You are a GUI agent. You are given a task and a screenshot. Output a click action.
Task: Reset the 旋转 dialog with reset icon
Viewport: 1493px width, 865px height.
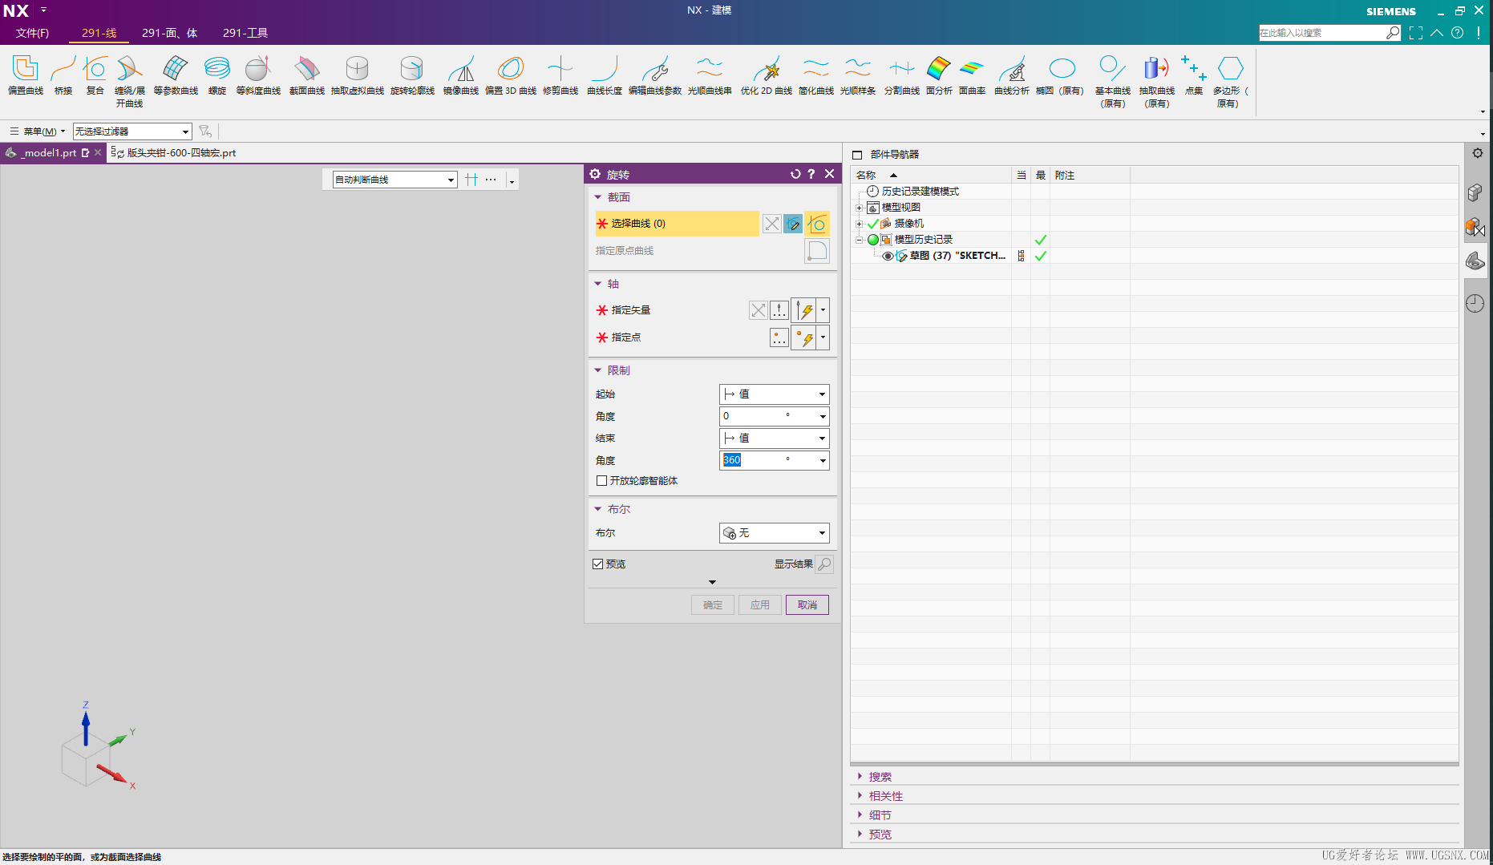(x=795, y=174)
